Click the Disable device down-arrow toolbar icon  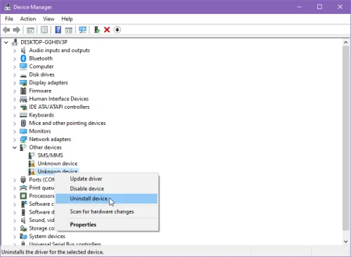[117, 29]
